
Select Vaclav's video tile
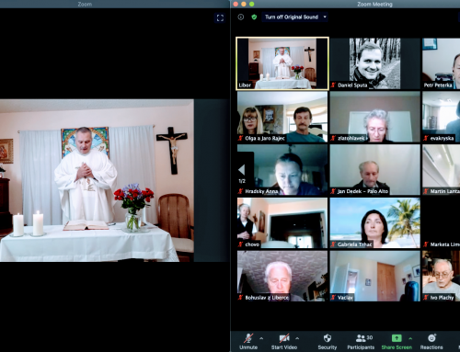pos(374,276)
